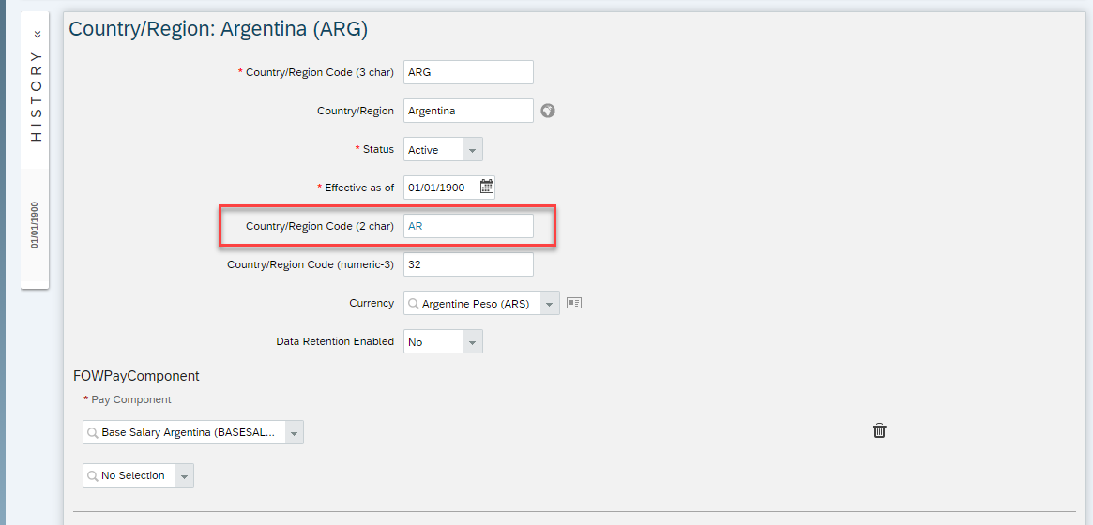Viewport: 1093px width, 525px height.
Task: Select the 01/01/1900 history record
Action: tap(34, 226)
